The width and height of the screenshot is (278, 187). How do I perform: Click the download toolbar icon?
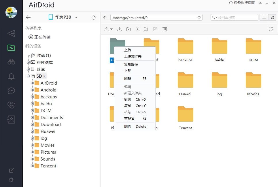tap(120, 29)
